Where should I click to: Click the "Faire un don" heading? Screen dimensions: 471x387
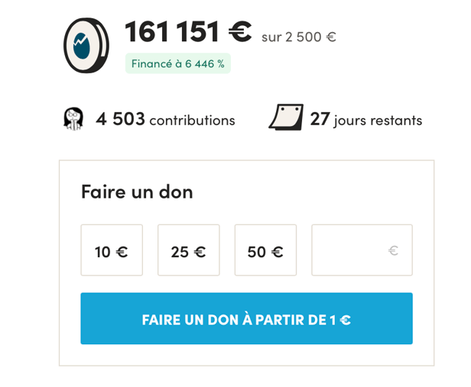click(x=137, y=192)
